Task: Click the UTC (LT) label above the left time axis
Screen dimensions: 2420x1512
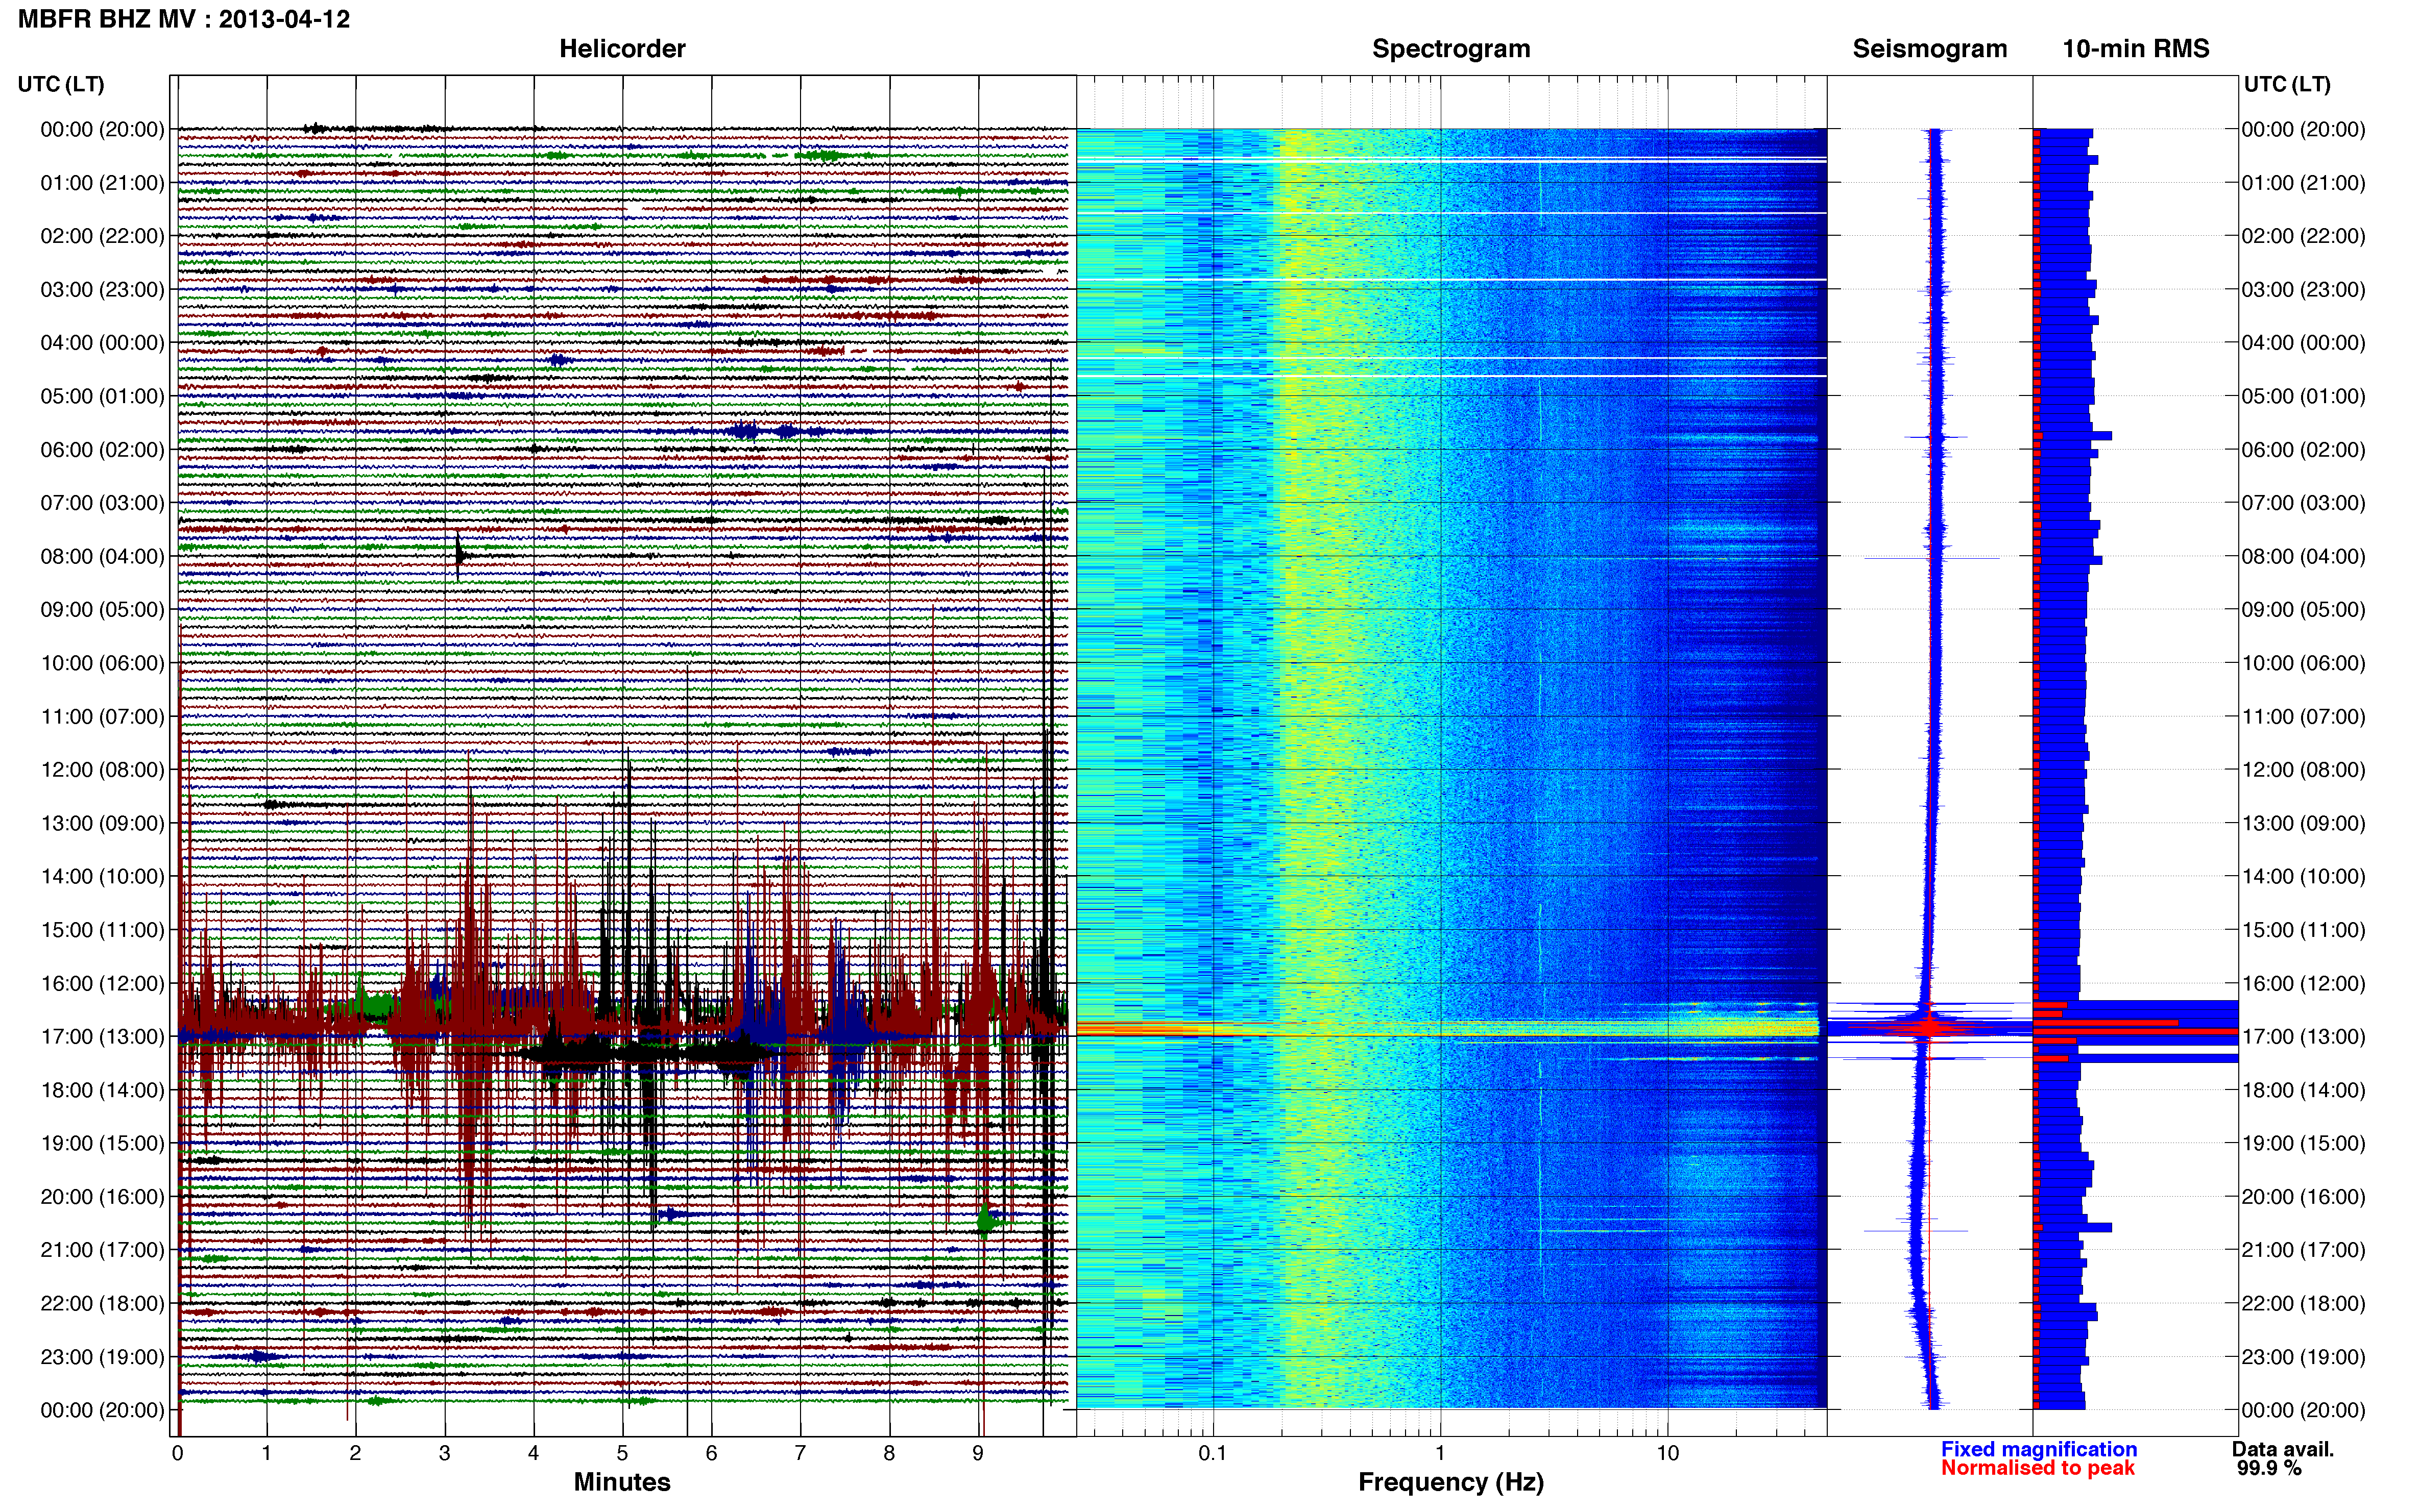Action: [x=61, y=84]
